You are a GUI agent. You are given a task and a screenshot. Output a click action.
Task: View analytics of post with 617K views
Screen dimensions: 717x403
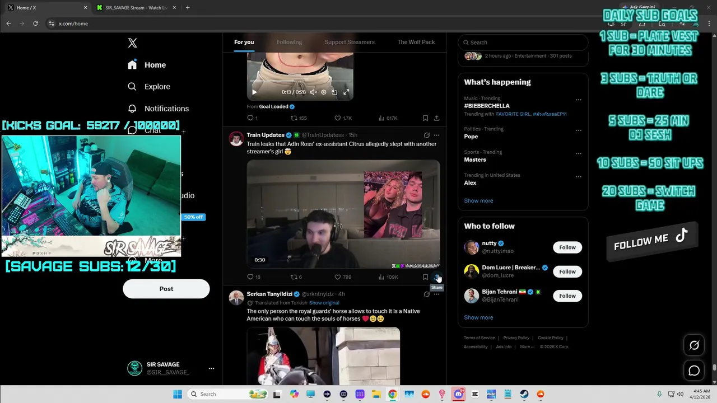(x=388, y=118)
